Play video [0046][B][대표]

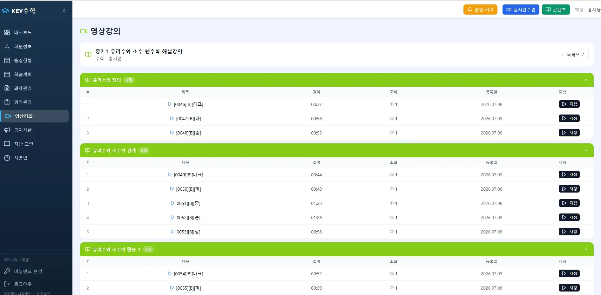(569, 104)
